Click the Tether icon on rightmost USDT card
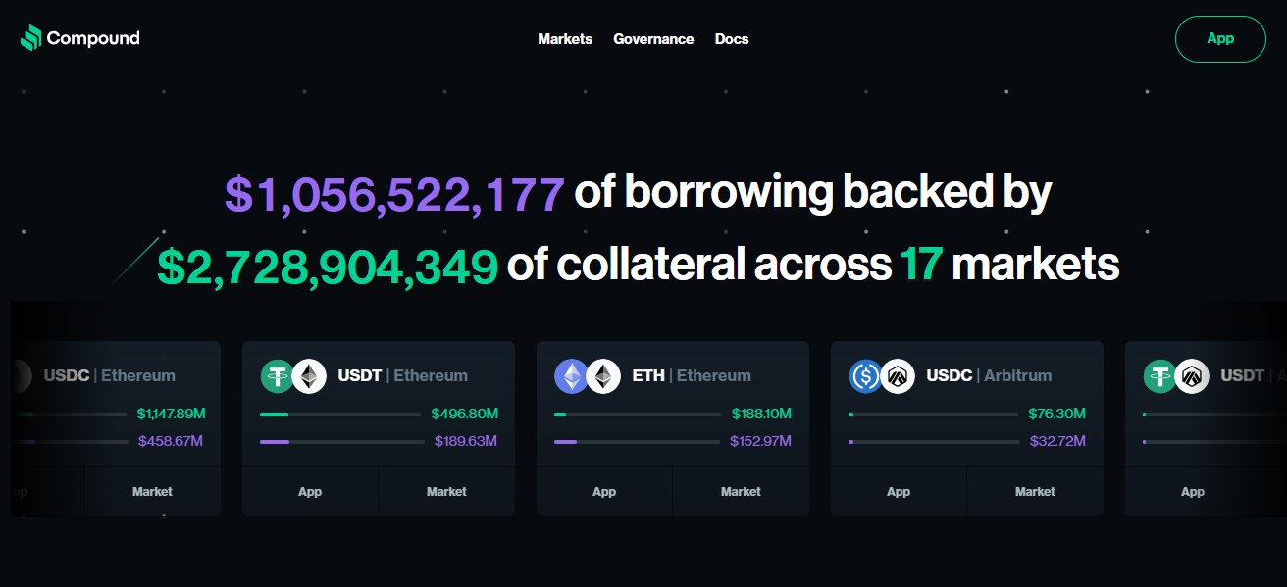 point(1160,376)
